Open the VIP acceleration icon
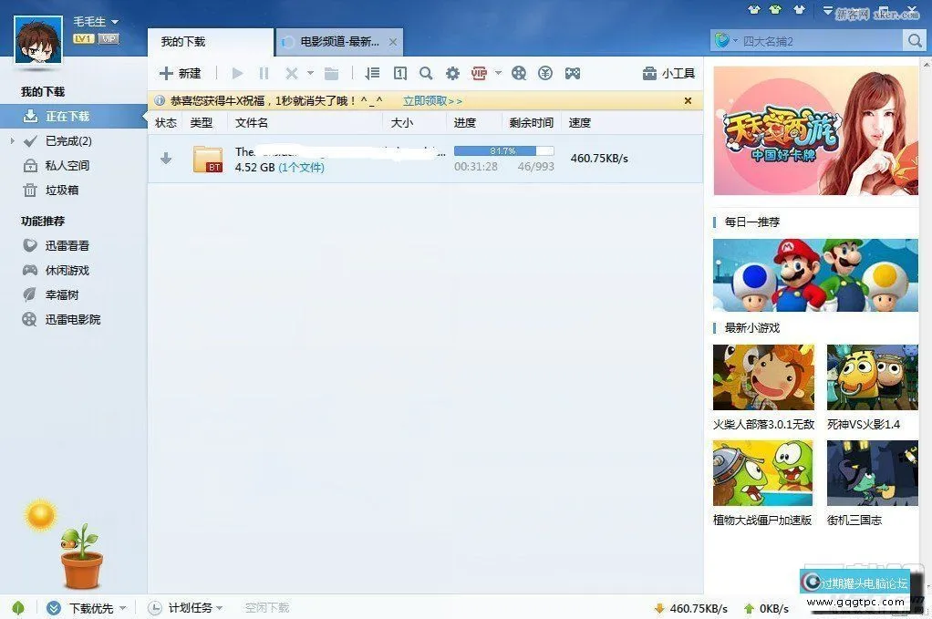Image resolution: width=932 pixels, height=619 pixels. [x=477, y=73]
